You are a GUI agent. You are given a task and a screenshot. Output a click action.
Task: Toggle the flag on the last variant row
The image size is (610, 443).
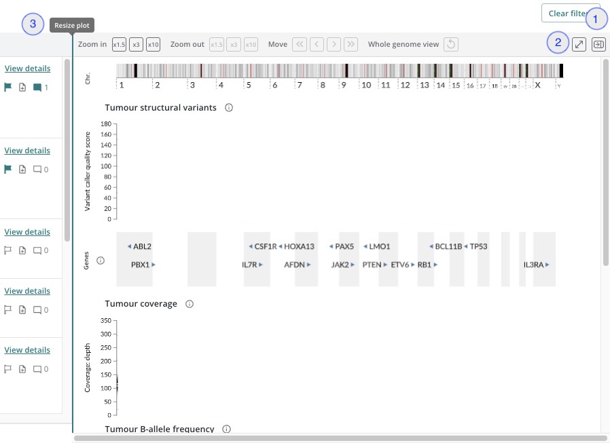point(9,369)
